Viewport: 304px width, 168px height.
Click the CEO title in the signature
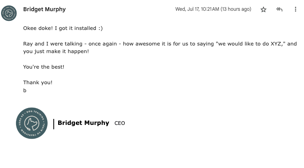point(120,123)
